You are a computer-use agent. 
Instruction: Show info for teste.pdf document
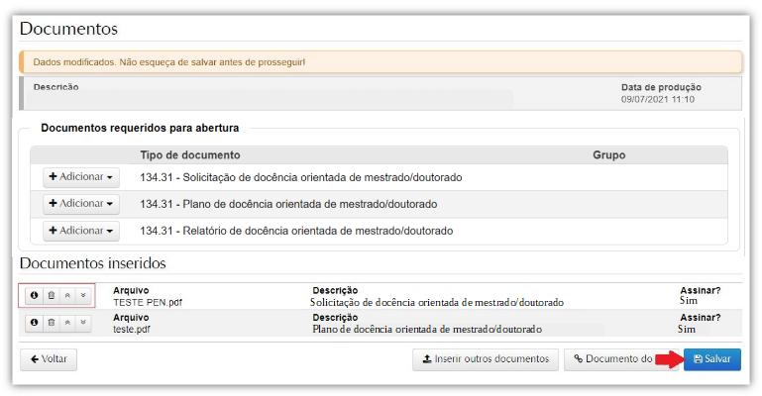coord(35,323)
